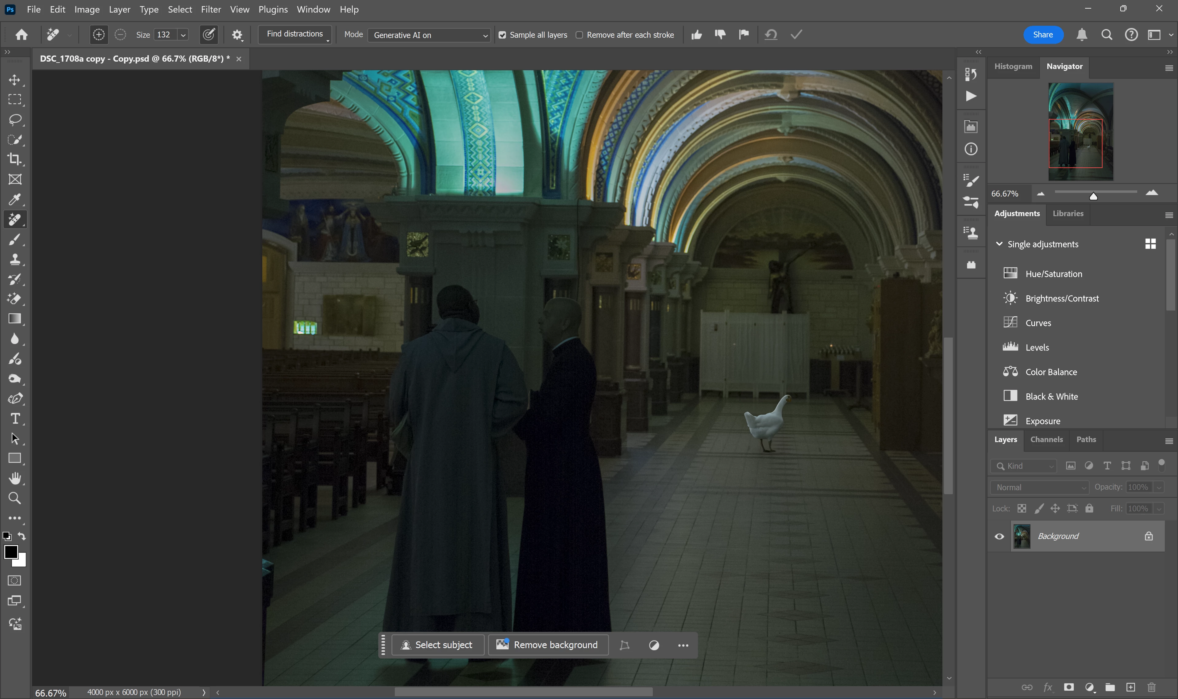This screenshot has width=1178, height=699.
Task: Select the Clone Stamp tool
Action: (x=15, y=259)
